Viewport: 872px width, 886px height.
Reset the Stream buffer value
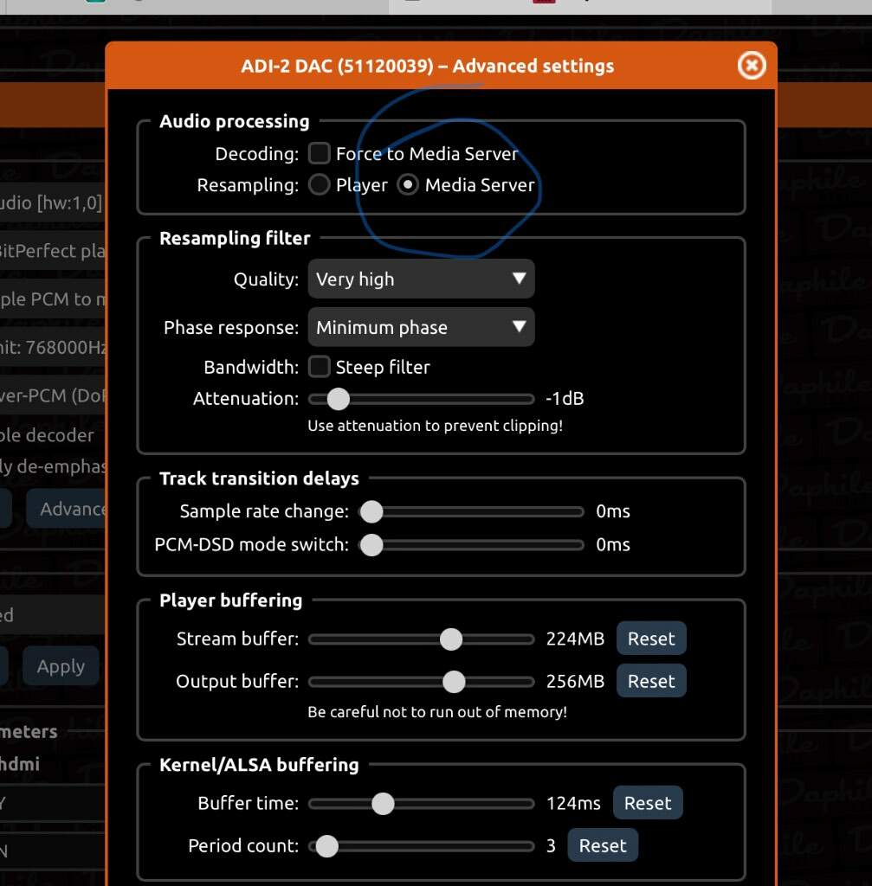pos(651,639)
